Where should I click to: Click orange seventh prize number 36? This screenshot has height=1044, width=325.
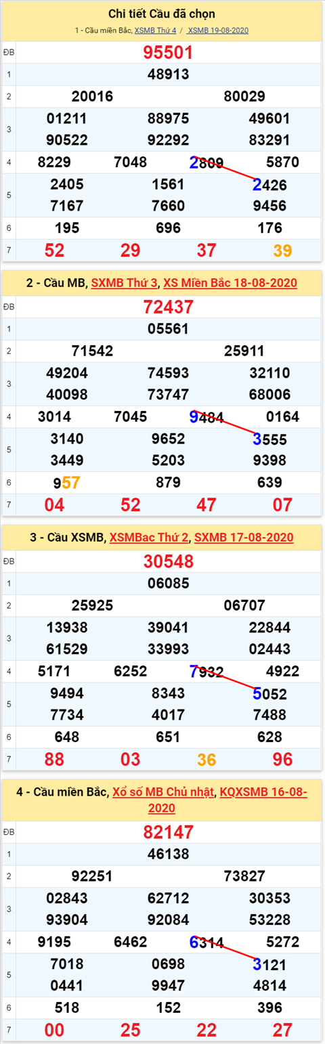(x=207, y=760)
